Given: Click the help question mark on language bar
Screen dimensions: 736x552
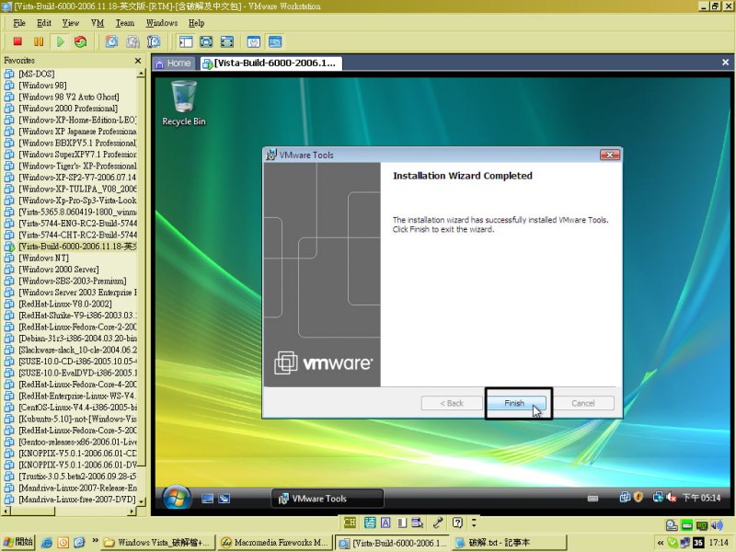Looking at the screenshot, I should 457,523.
